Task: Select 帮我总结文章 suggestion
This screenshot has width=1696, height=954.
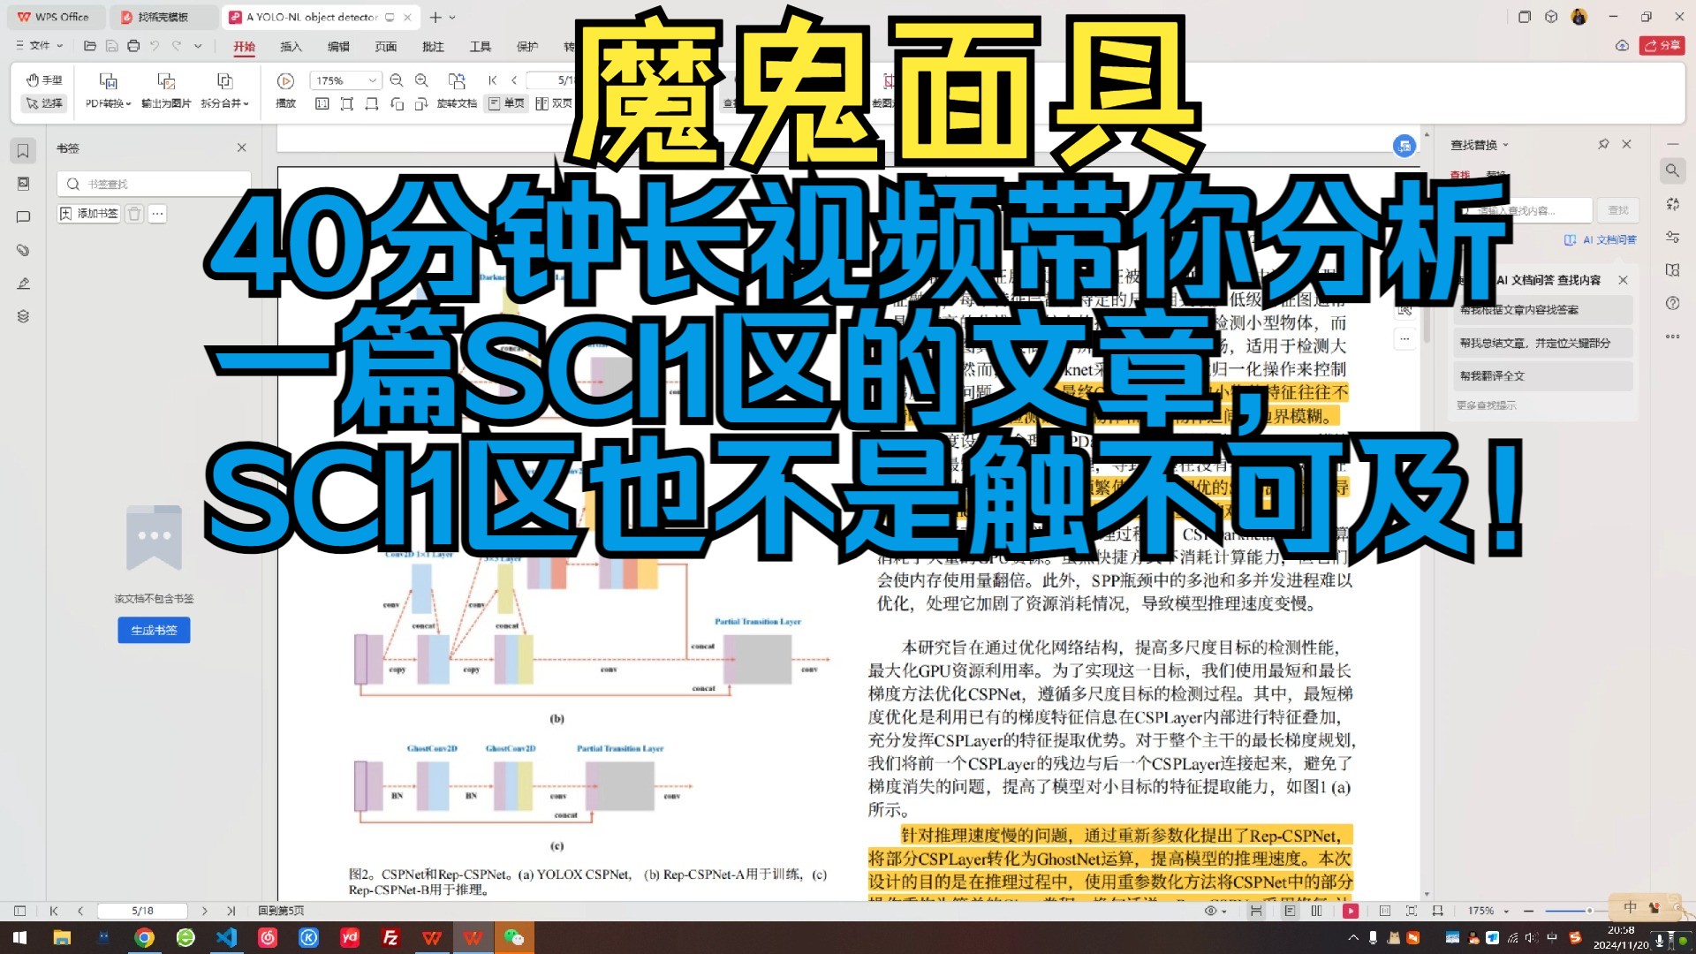Action: tap(1543, 343)
